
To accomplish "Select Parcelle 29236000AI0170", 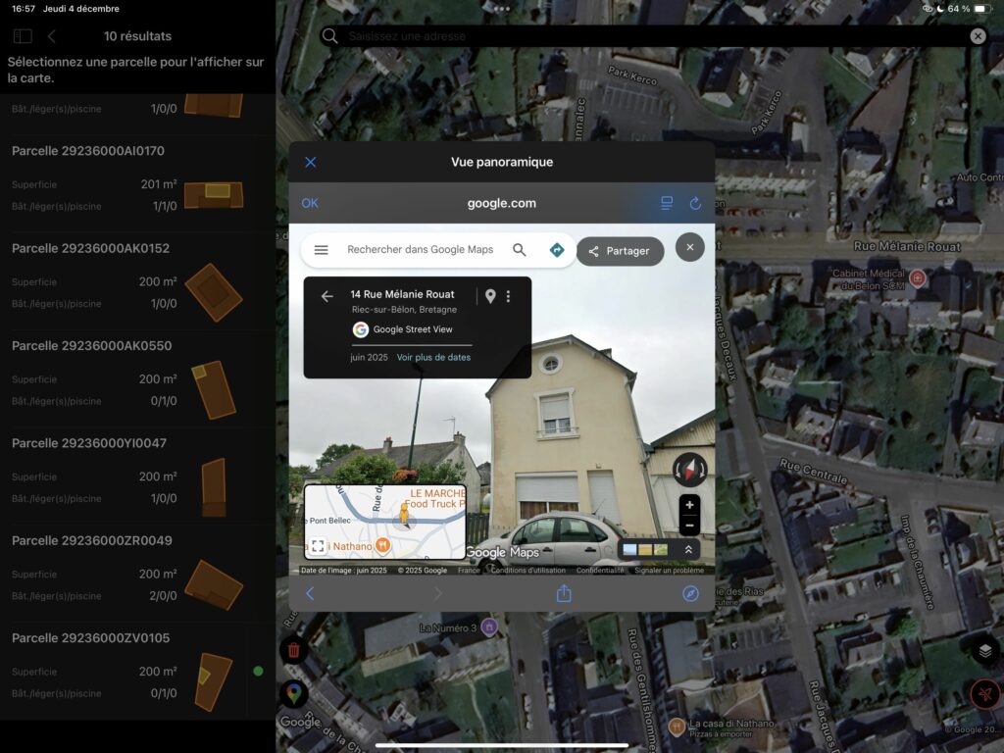I will point(88,151).
